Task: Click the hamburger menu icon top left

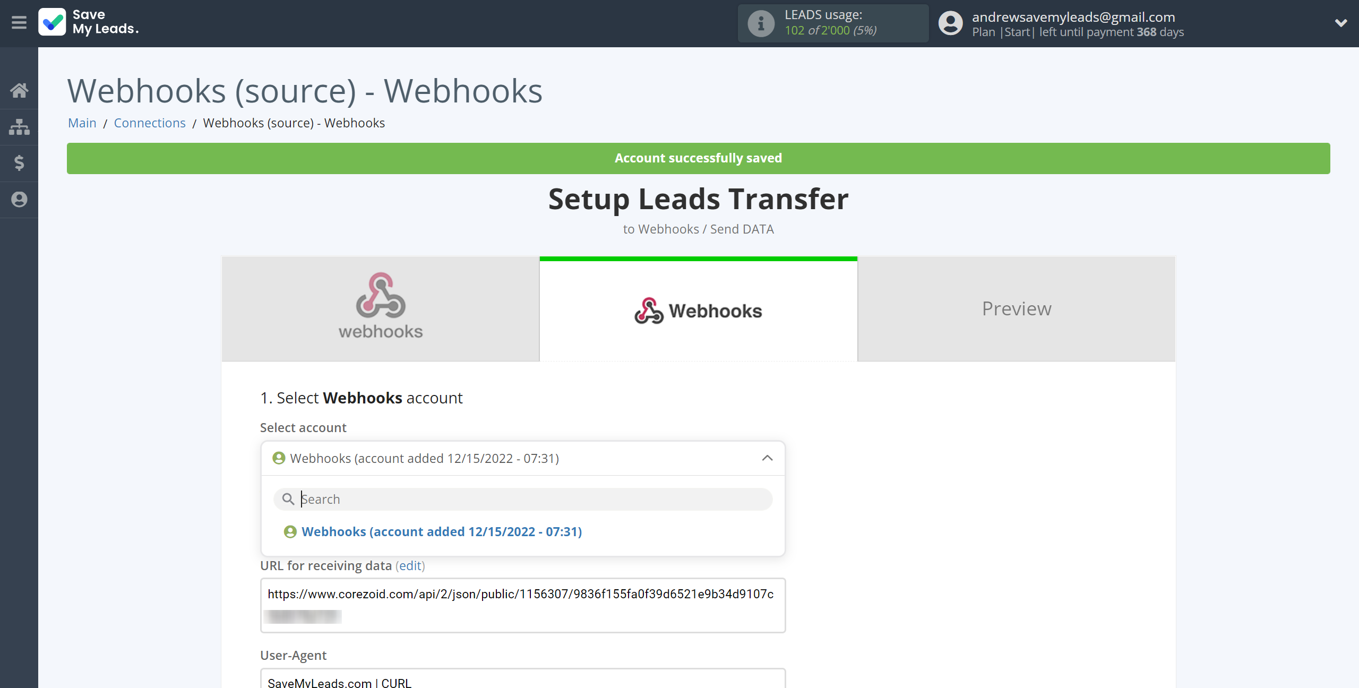Action: click(19, 23)
